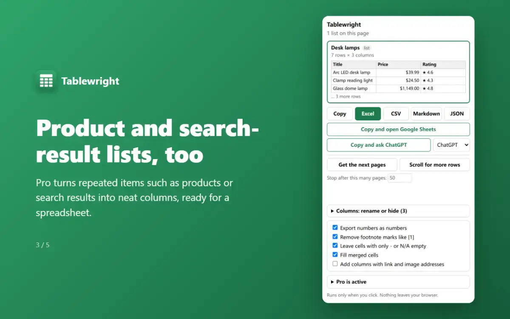The width and height of the screenshot is (510, 319).
Task: Click the '1 list on this page' text
Action: [x=348, y=33]
